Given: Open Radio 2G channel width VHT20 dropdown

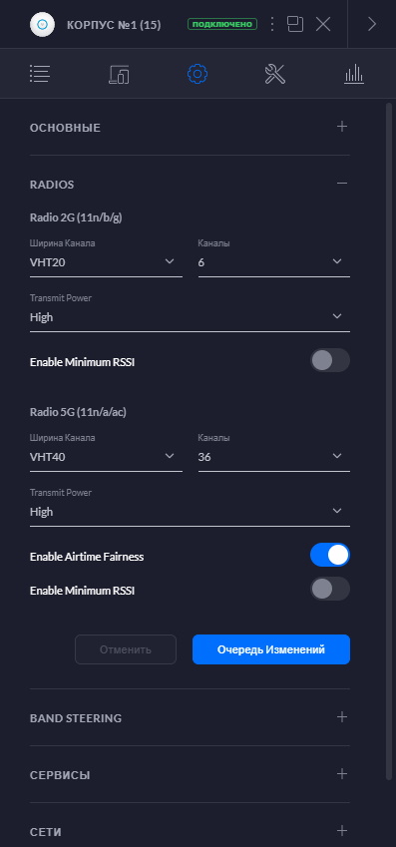Looking at the screenshot, I should click(x=106, y=262).
